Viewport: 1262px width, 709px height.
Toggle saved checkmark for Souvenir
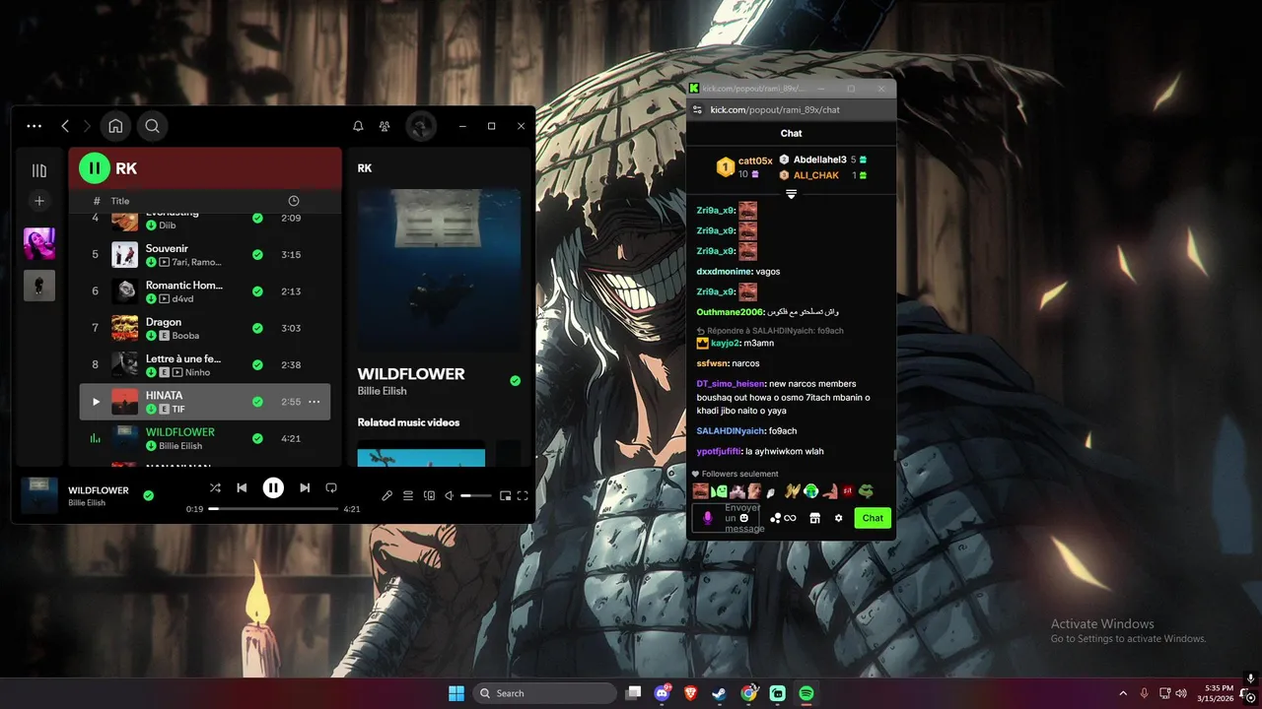(x=257, y=255)
